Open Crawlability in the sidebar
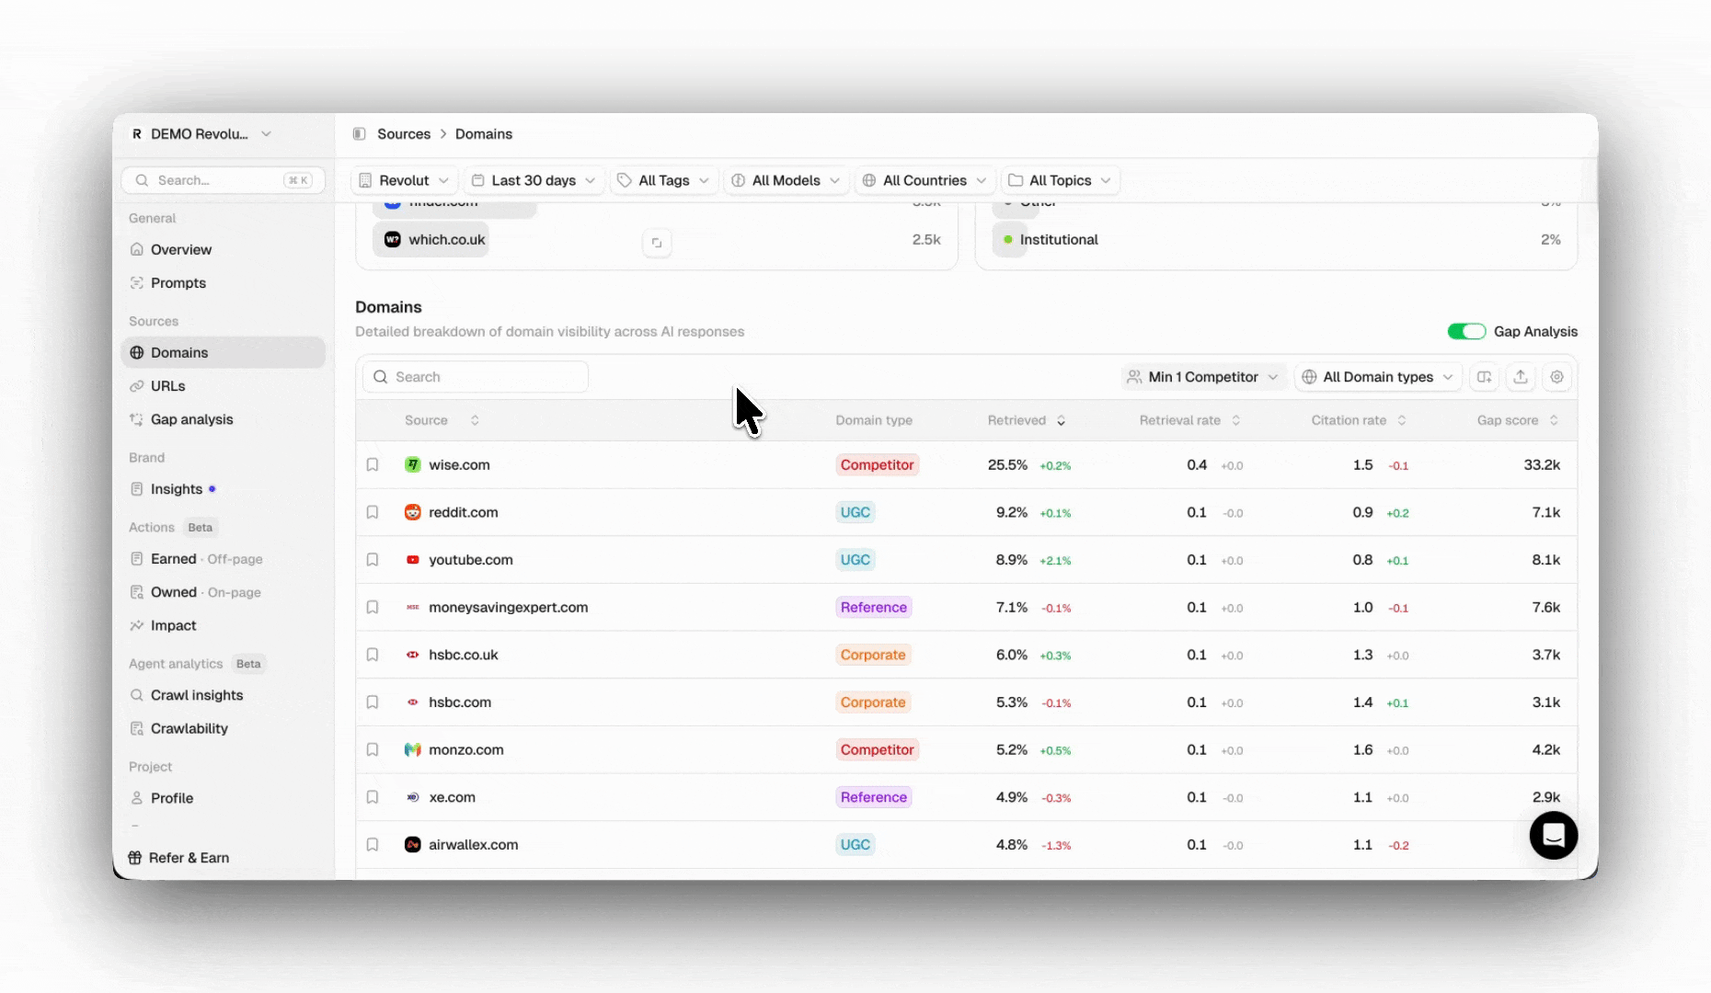The height and width of the screenshot is (993, 1711). (x=223, y=728)
